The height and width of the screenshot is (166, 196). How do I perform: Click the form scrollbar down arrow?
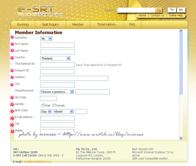(181, 138)
